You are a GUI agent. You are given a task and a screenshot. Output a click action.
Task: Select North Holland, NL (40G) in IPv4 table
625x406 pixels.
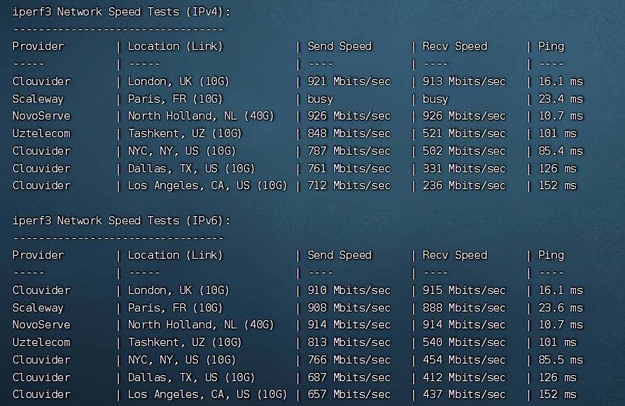point(201,116)
